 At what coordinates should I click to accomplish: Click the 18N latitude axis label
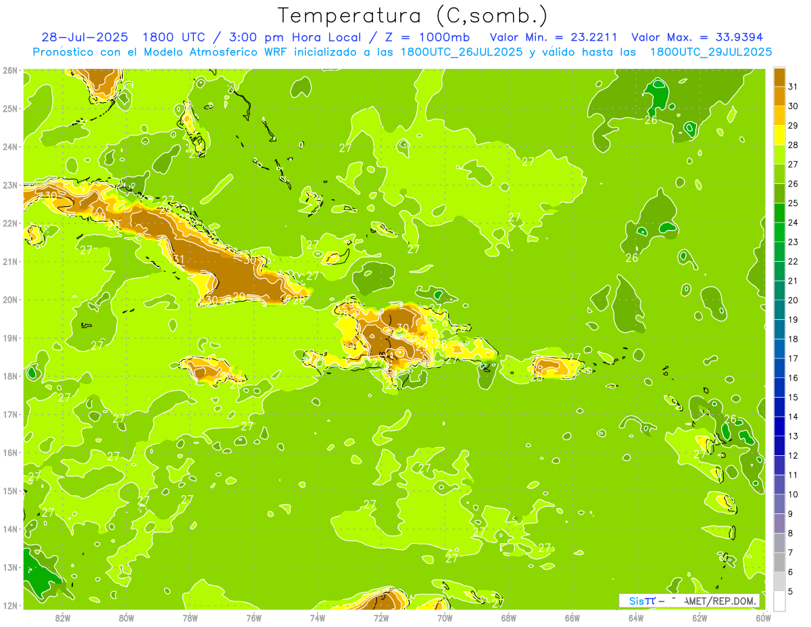point(10,376)
